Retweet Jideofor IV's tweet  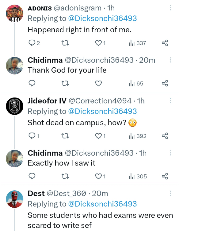65,136
